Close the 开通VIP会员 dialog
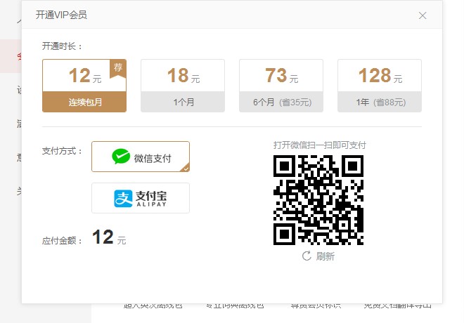Image resolution: width=464 pixels, height=323 pixels. pos(423,15)
